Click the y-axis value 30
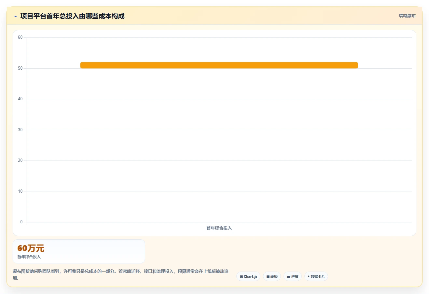 click(20, 130)
